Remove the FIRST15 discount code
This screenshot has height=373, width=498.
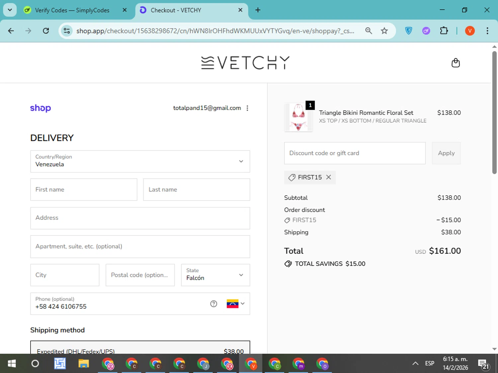[x=328, y=177]
